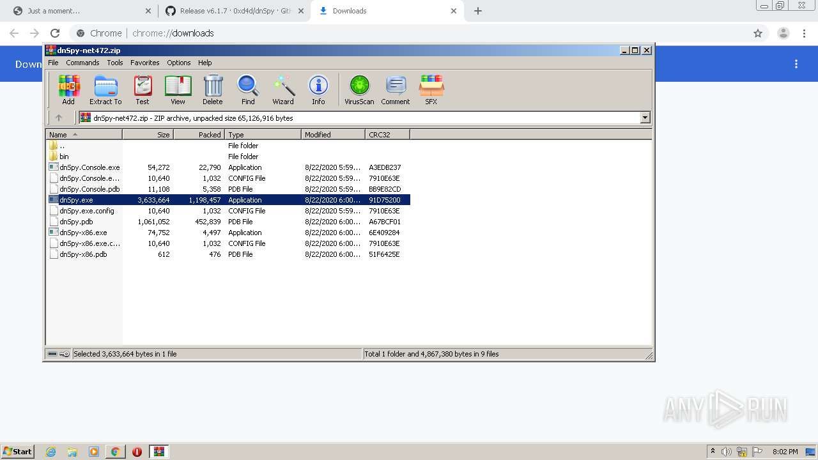Open the Favorites menu
This screenshot has width=818, height=460.
tap(145, 63)
